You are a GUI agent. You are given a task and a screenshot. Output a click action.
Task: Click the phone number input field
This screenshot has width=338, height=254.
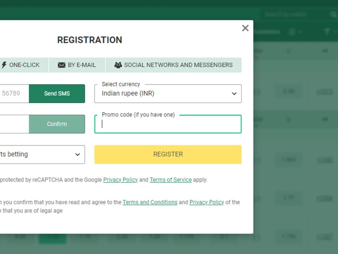tap(14, 94)
